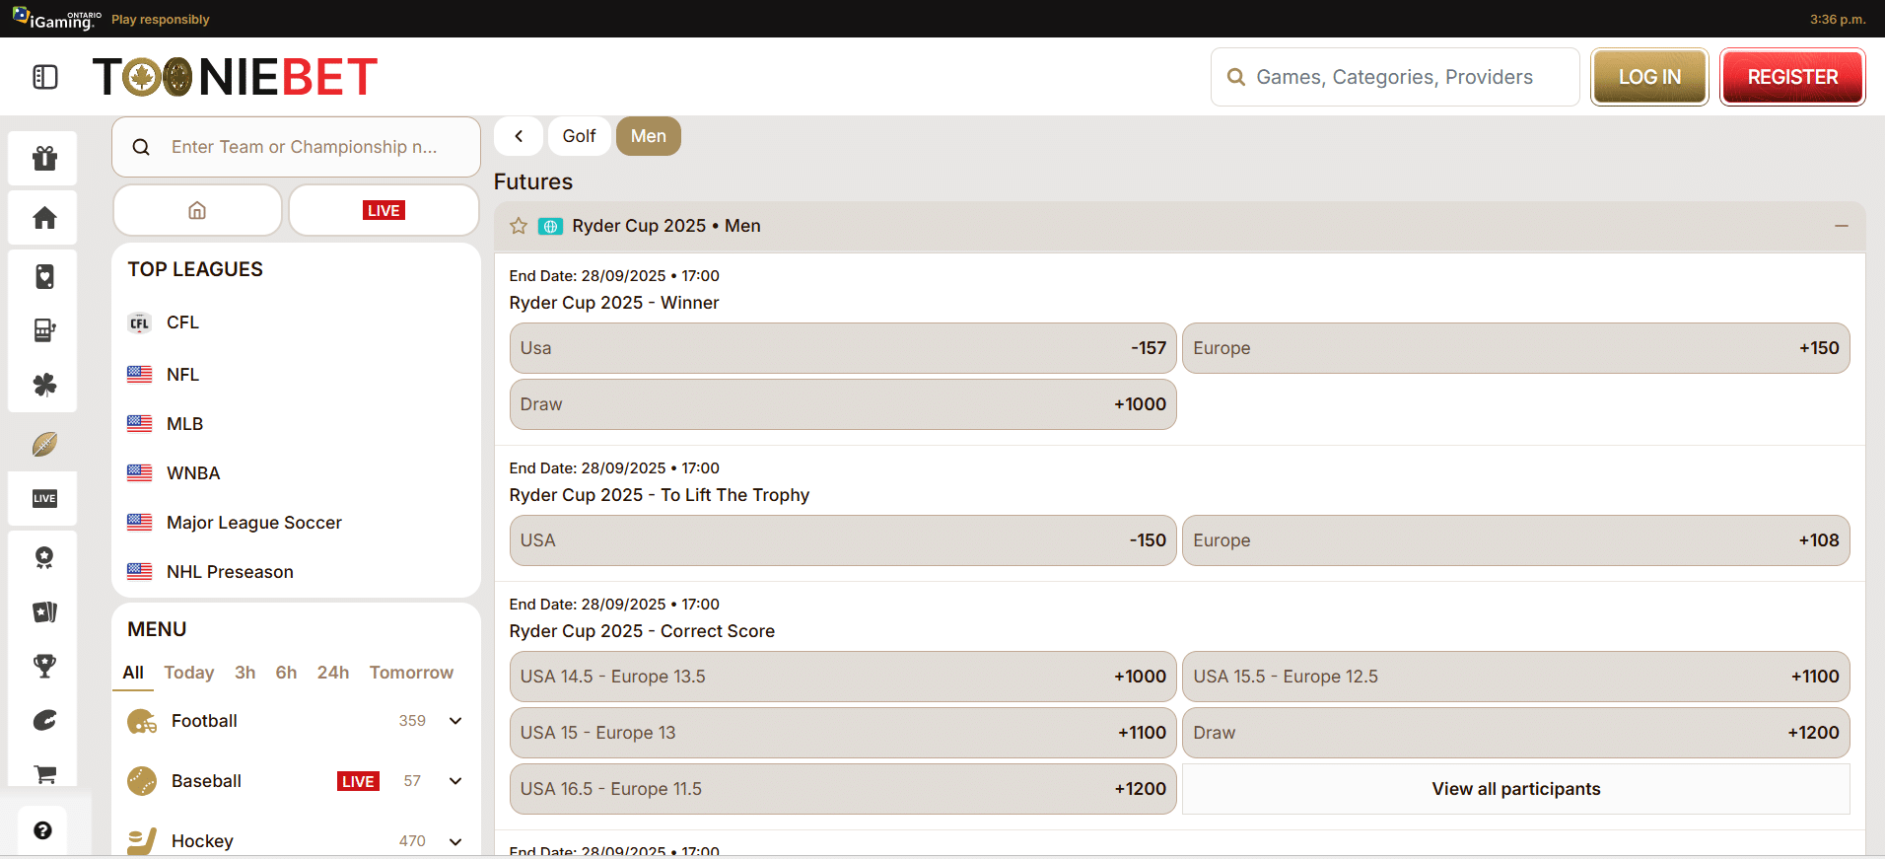Focus the Games, Categories, Providers search field
The height and width of the screenshot is (859, 1885).
pyautogui.click(x=1394, y=77)
